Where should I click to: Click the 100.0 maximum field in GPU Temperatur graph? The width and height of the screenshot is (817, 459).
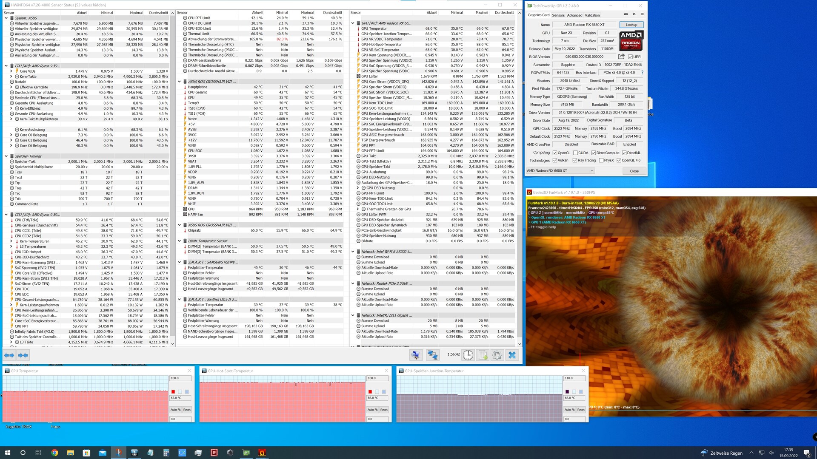coord(180,378)
